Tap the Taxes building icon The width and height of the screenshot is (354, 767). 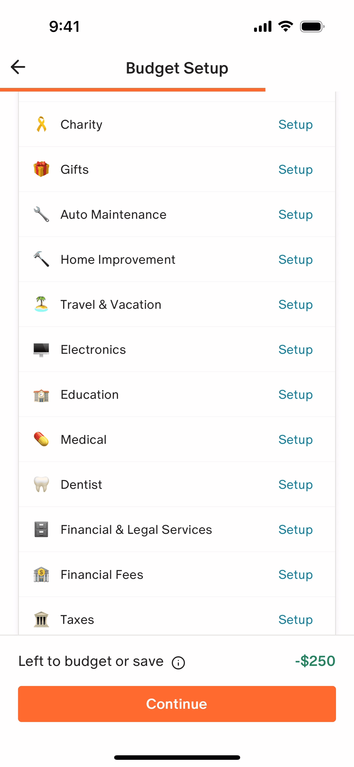(x=41, y=619)
